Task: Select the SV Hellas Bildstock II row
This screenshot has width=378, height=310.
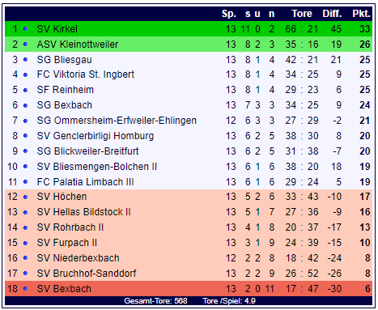Action: point(189,212)
